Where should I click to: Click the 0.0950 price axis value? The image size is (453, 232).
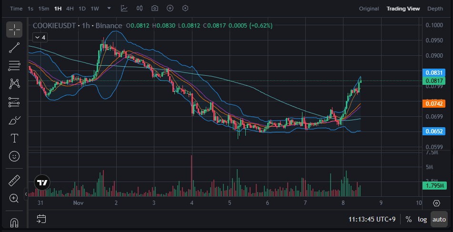(x=434, y=40)
